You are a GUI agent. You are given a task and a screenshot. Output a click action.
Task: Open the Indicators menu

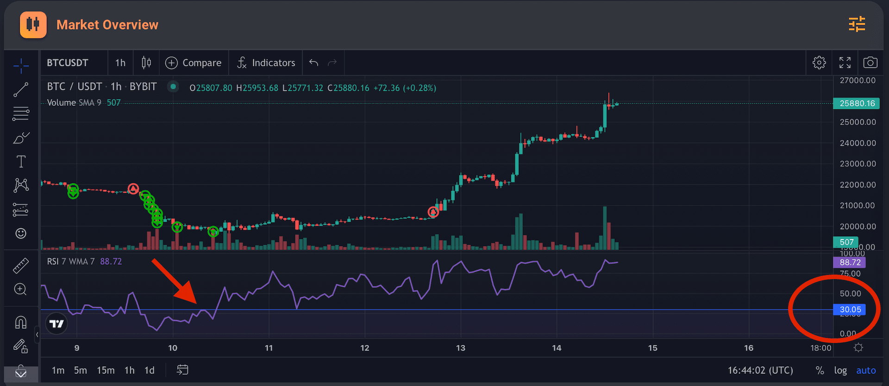(x=266, y=63)
